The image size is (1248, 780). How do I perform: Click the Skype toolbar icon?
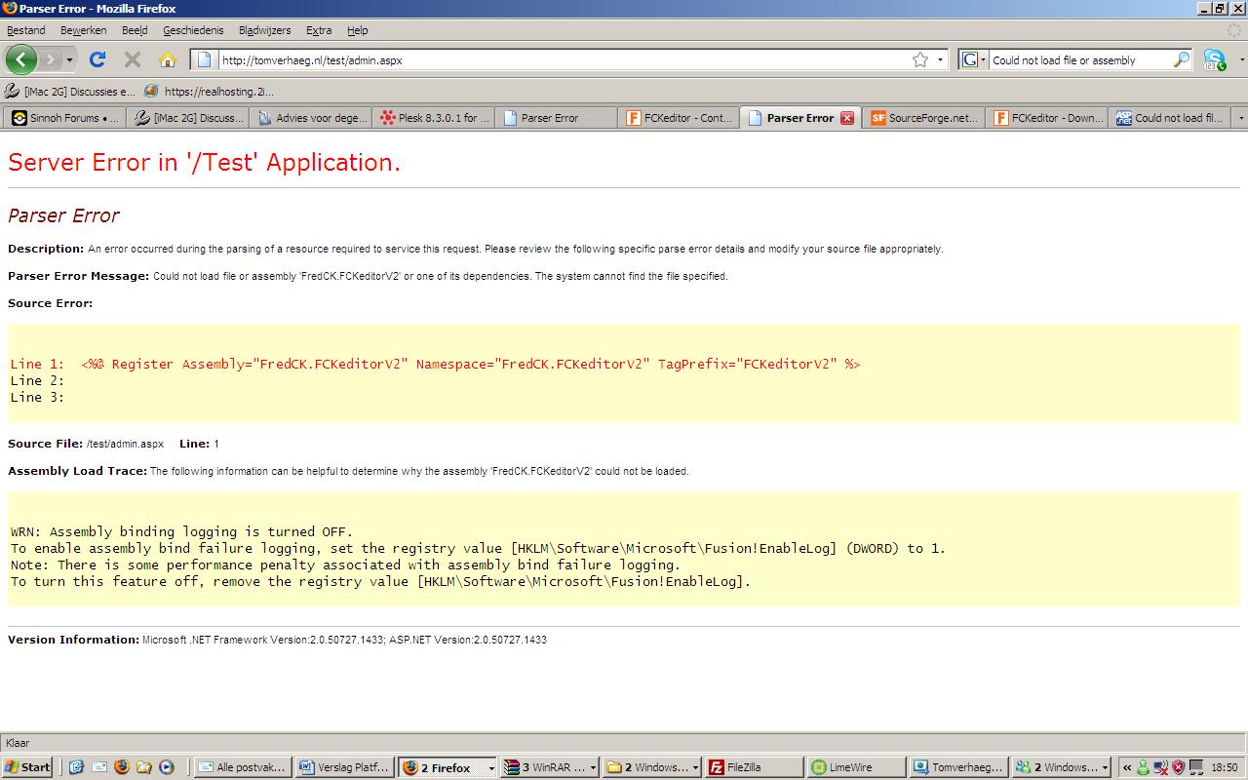click(1214, 59)
